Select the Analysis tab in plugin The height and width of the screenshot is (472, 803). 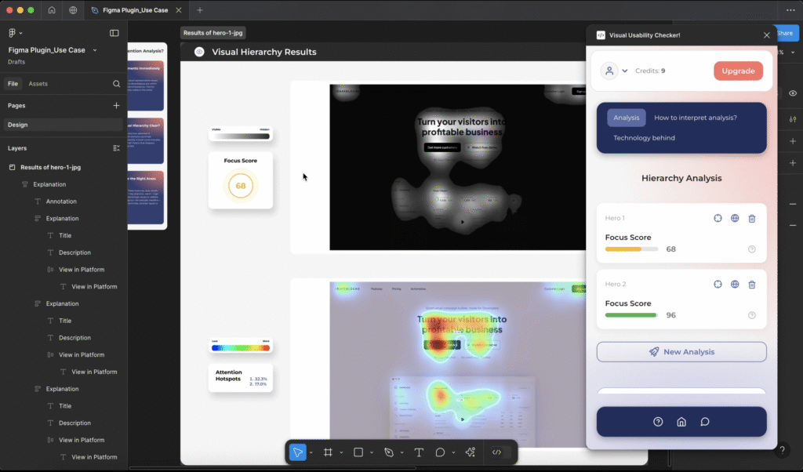627,118
